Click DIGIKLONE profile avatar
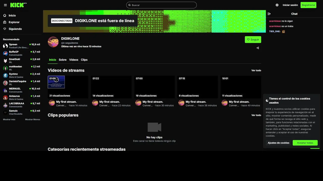This screenshot has width=323, height=181. pyautogui.click(x=53, y=42)
